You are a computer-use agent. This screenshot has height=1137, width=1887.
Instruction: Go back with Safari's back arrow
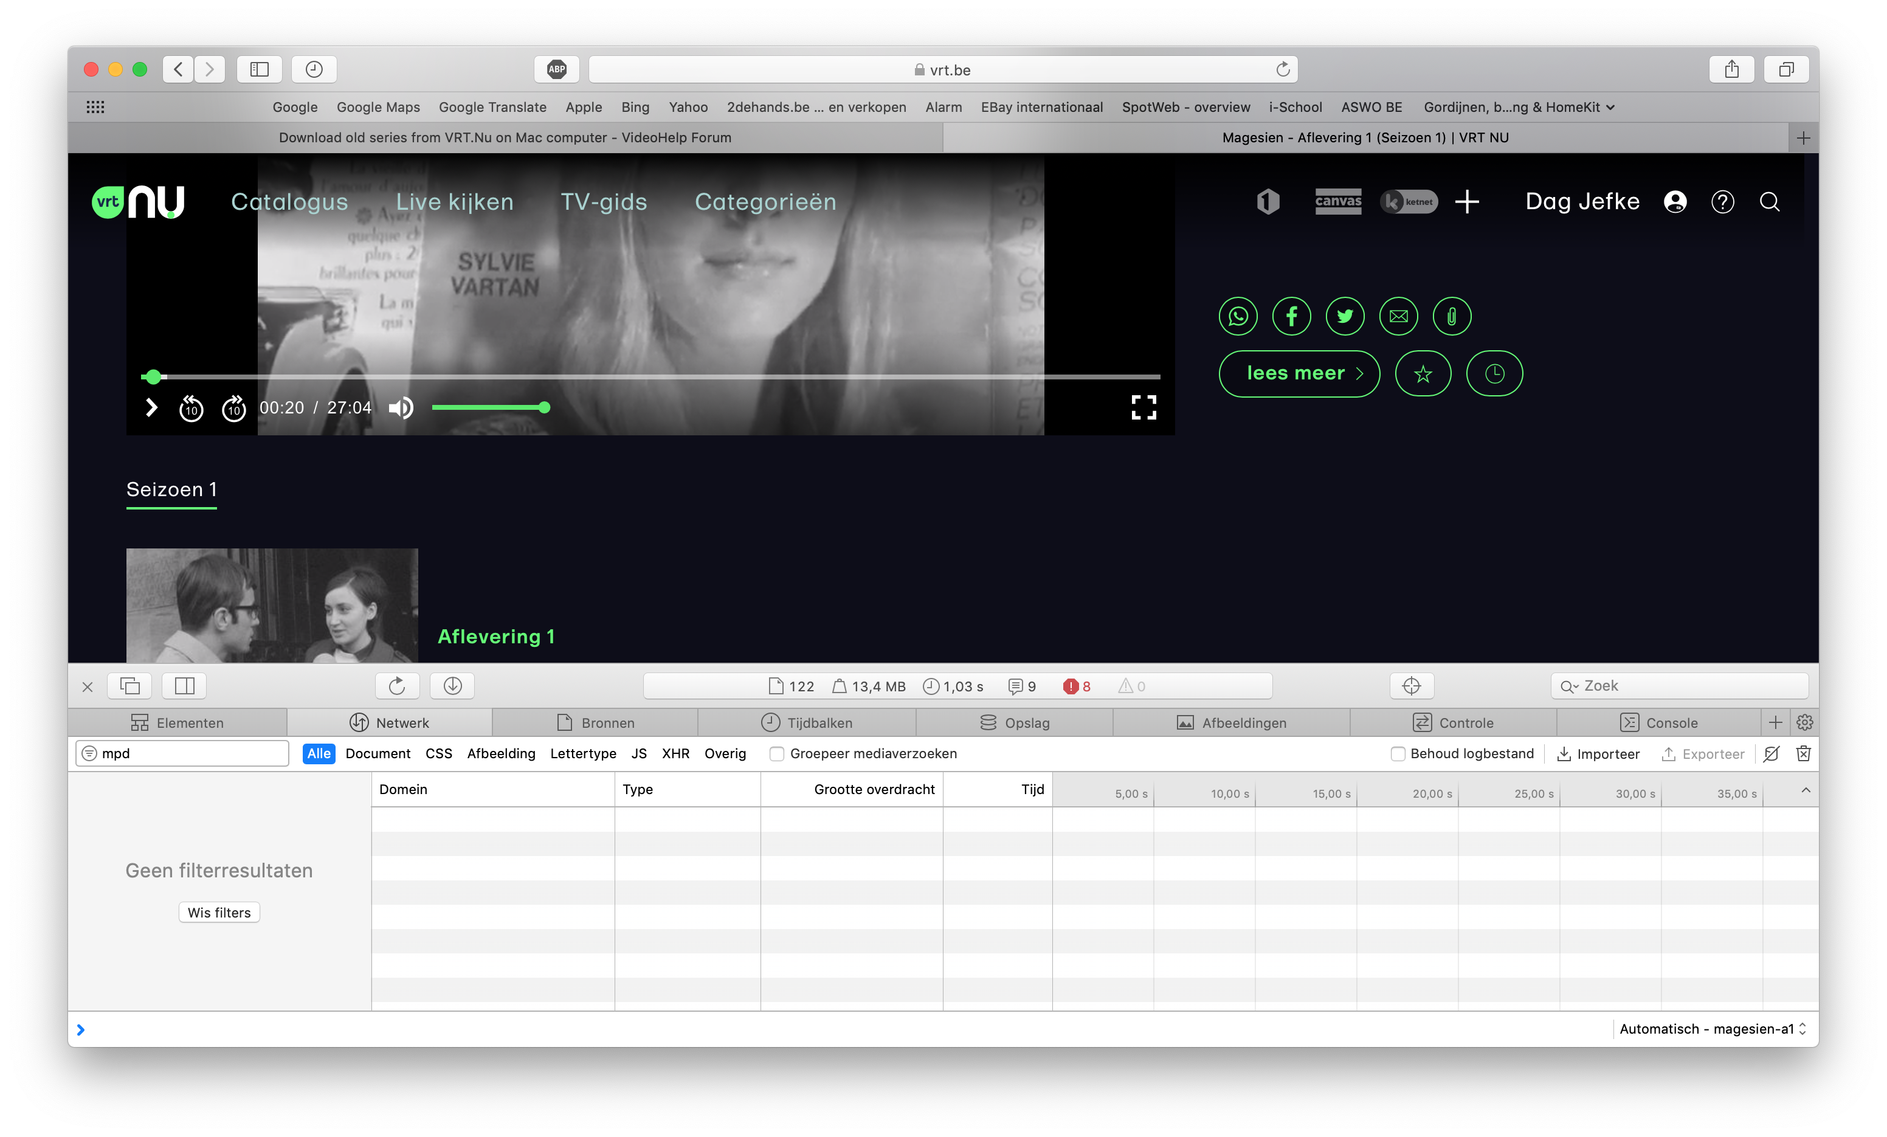(x=178, y=70)
